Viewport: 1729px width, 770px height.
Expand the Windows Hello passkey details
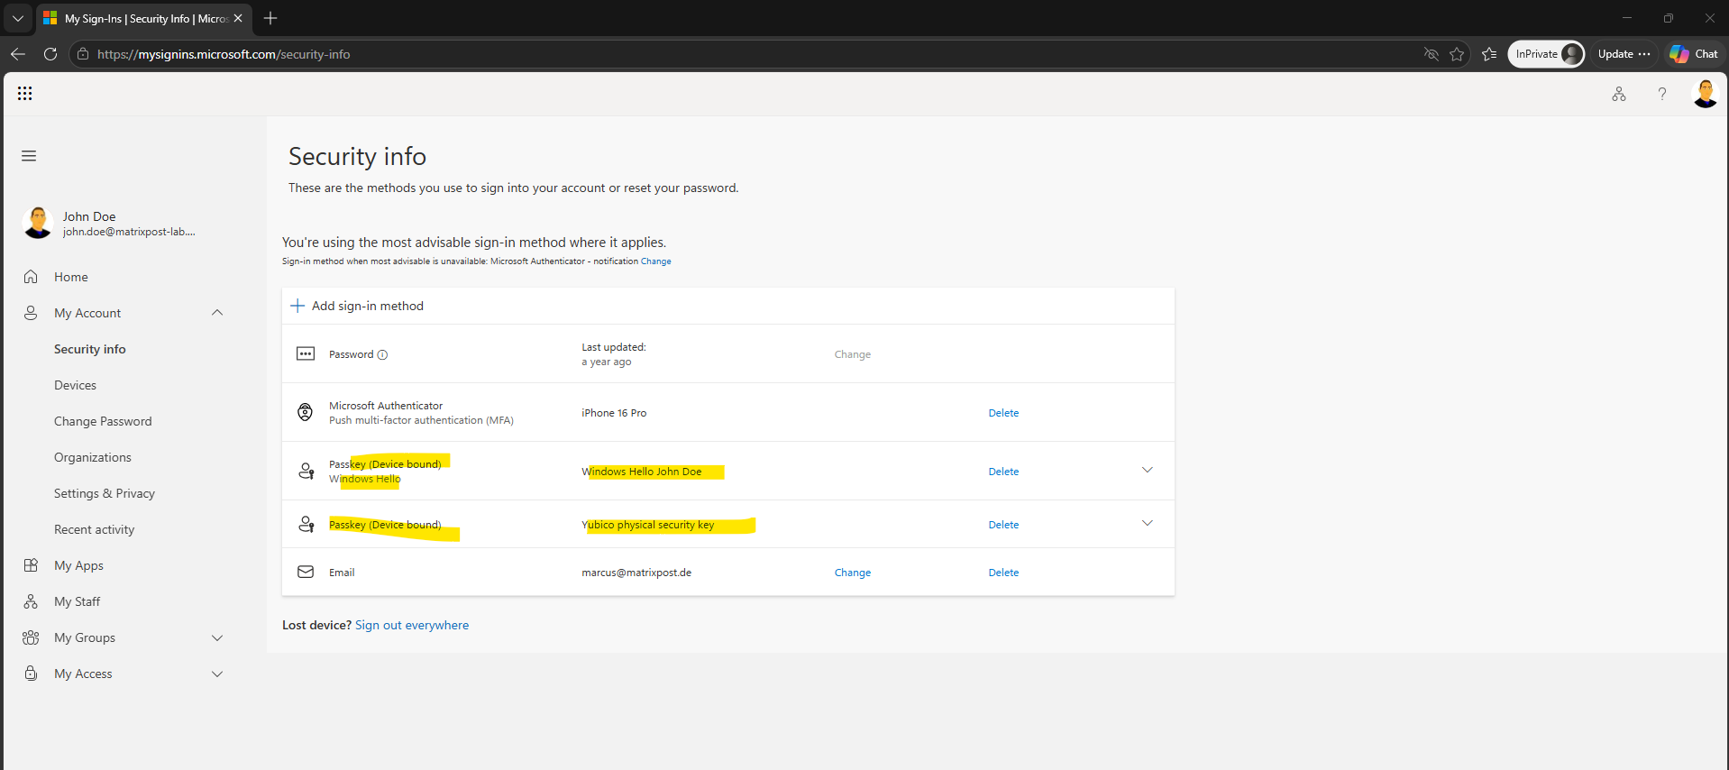[x=1148, y=470]
